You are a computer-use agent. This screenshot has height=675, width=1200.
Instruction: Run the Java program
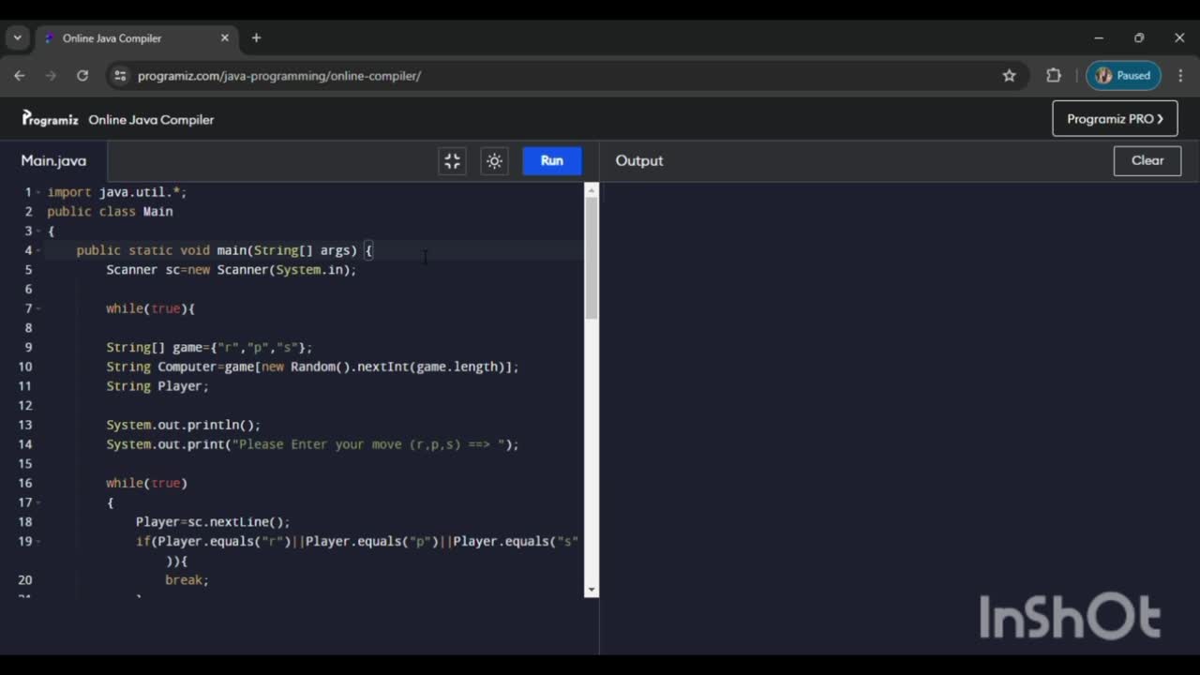tap(552, 161)
